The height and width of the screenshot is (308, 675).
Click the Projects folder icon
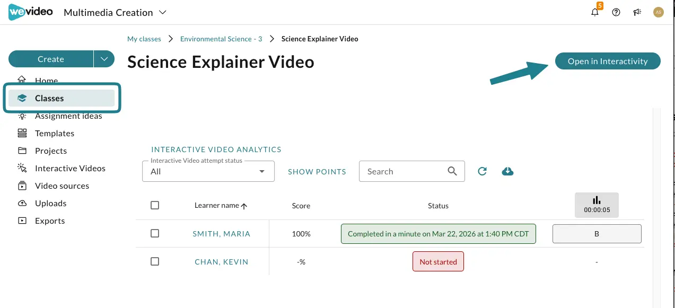click(x=22, y=151)
